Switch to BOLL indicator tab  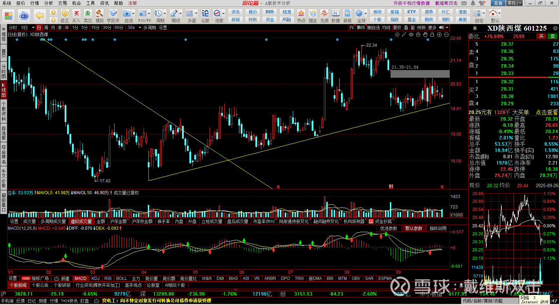pos(122,279)
